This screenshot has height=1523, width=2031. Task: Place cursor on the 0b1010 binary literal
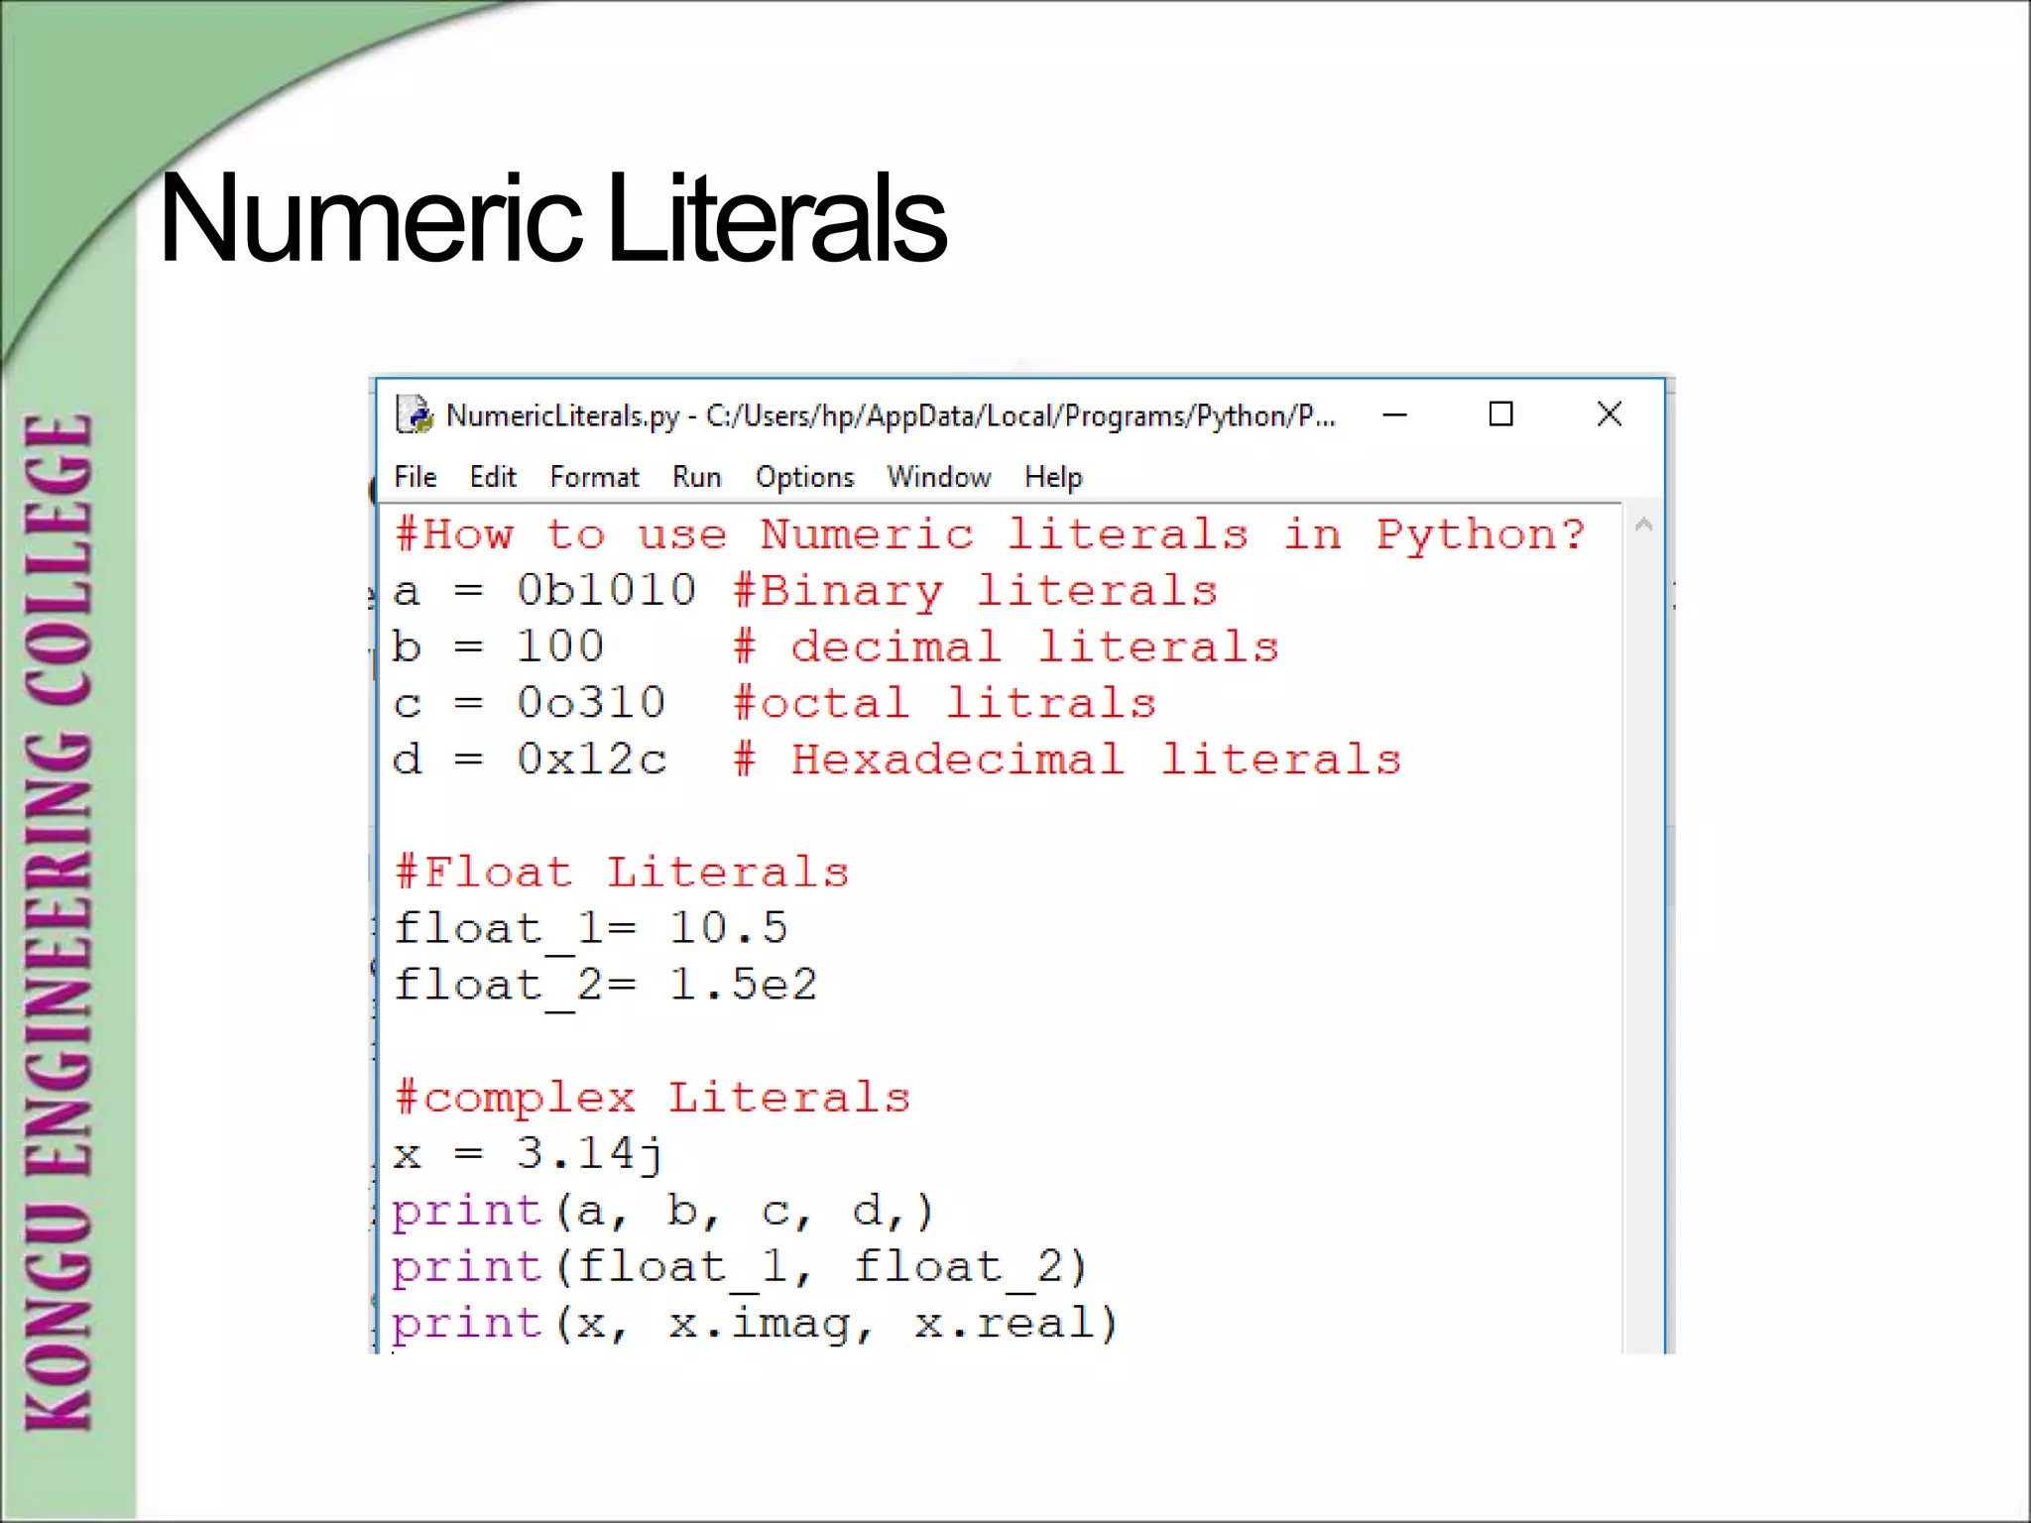[x=606, y=591]
